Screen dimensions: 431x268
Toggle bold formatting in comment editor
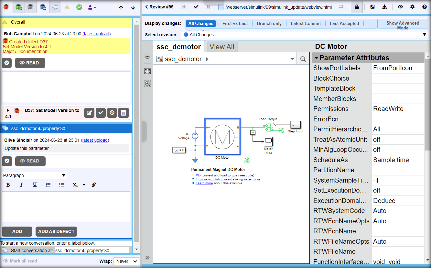[x=8, y=185]
